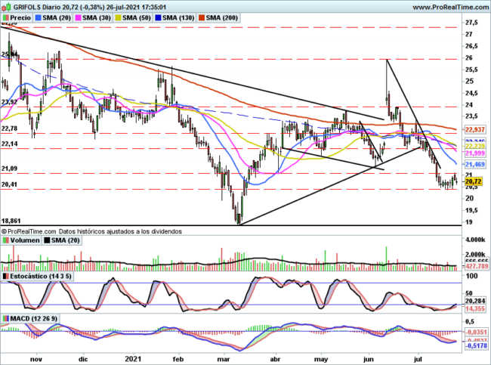Screen dimensions: 491x365
Task: Click the MACD value tag -0,5178
Action: click(x=477, y=345)
